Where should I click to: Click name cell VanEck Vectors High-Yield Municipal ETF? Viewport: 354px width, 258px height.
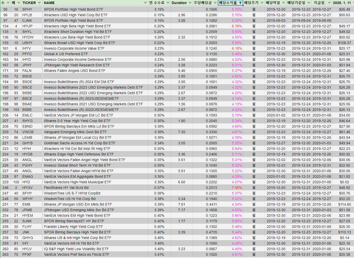coord(95,182)
